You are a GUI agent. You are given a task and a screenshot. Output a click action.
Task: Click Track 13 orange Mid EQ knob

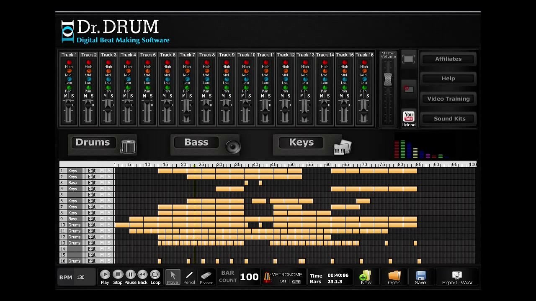pyautogui.click(x=305, y=71)
